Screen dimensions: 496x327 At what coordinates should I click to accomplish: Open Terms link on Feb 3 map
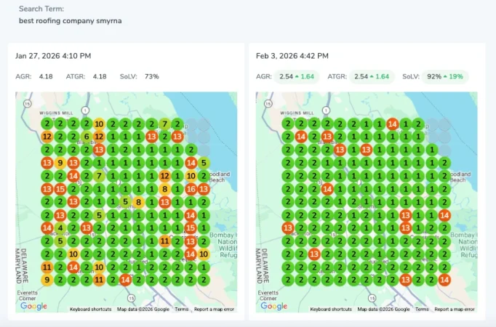pyautogui.click(x=421, y=310)
